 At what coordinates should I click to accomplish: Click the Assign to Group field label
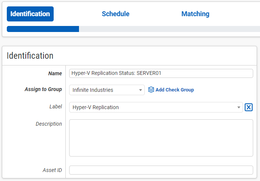tap(43, 90)
